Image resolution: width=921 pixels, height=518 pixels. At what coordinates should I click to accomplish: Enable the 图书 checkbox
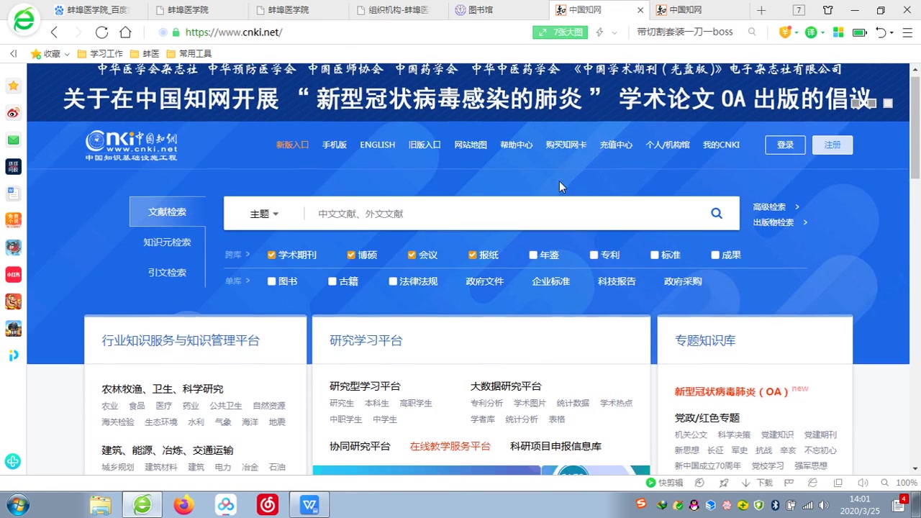271,281
